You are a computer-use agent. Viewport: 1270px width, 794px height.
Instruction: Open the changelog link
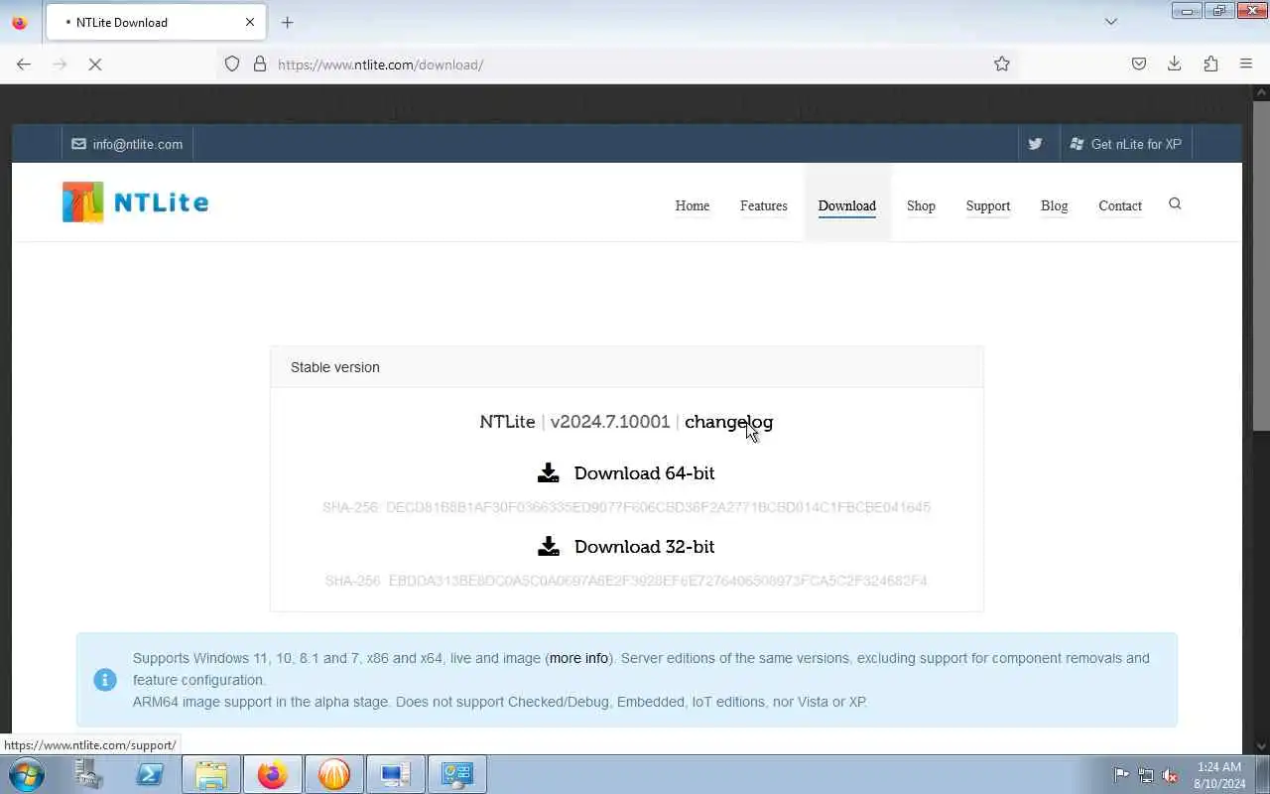[x=728, y=422]
